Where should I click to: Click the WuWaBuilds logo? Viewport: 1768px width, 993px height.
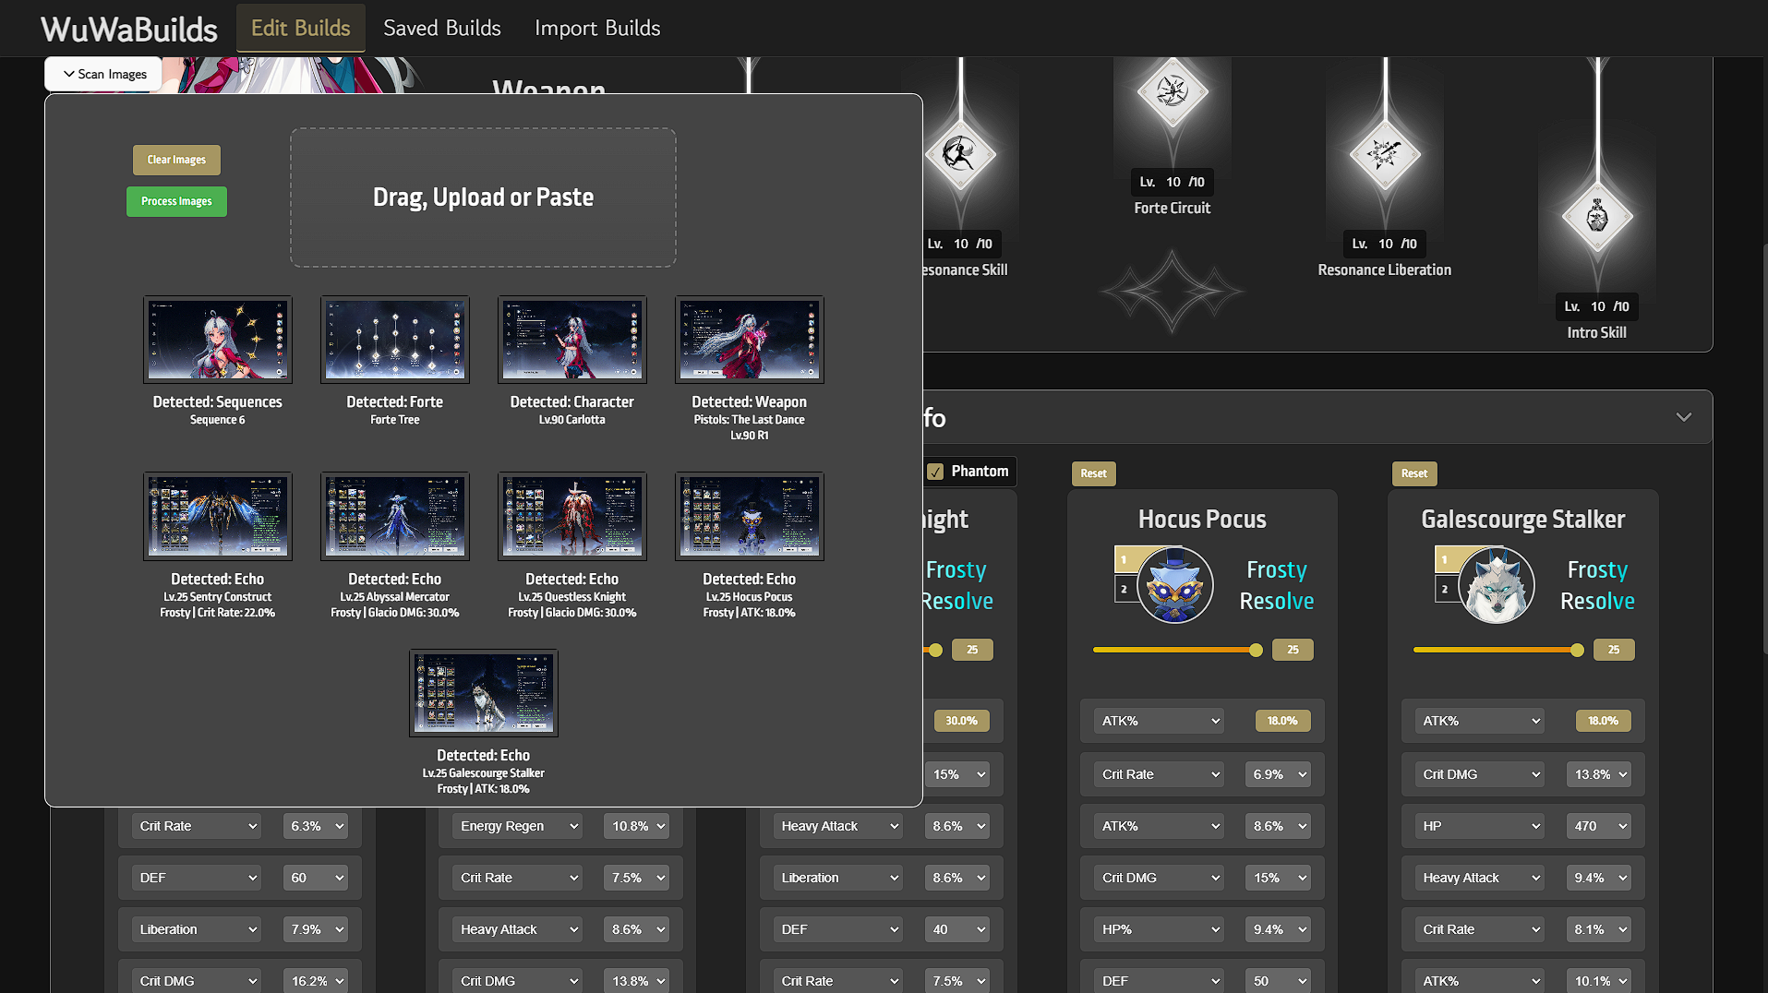point(128,29)
